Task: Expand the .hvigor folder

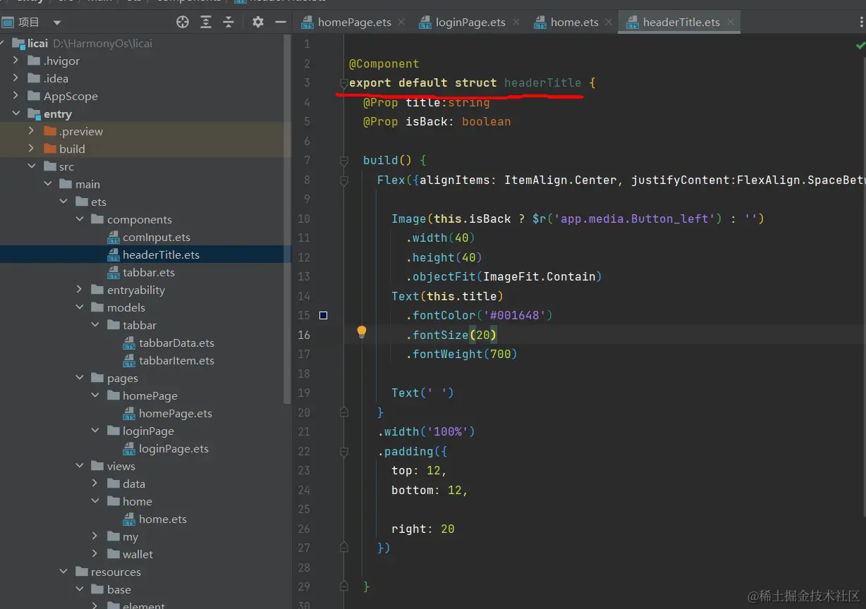Action: pyautogui.click(x=16, y=61)
